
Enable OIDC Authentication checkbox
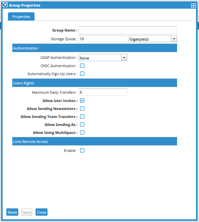(82, 66)
